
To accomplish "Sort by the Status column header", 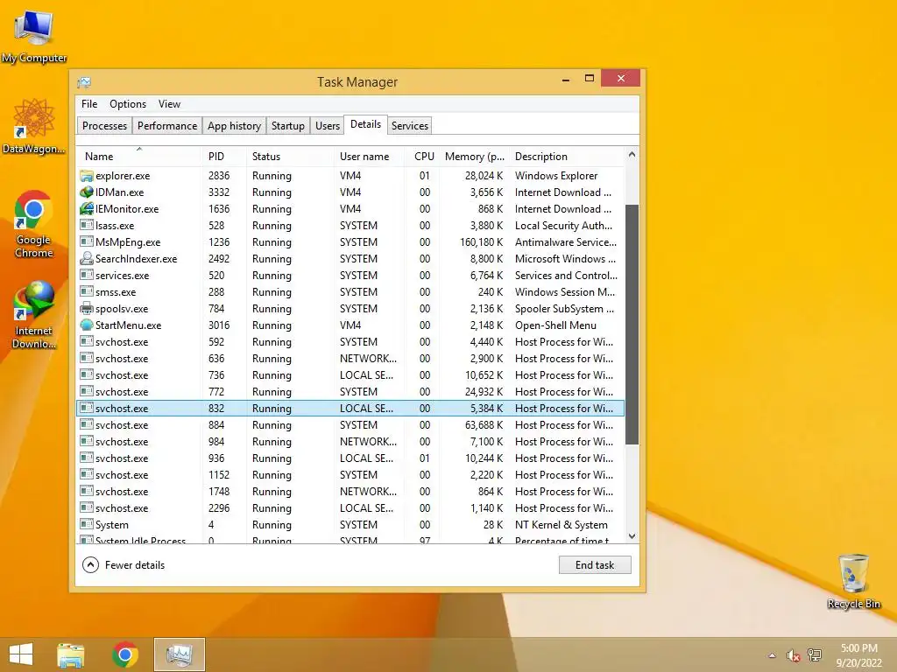I will 289,156.
